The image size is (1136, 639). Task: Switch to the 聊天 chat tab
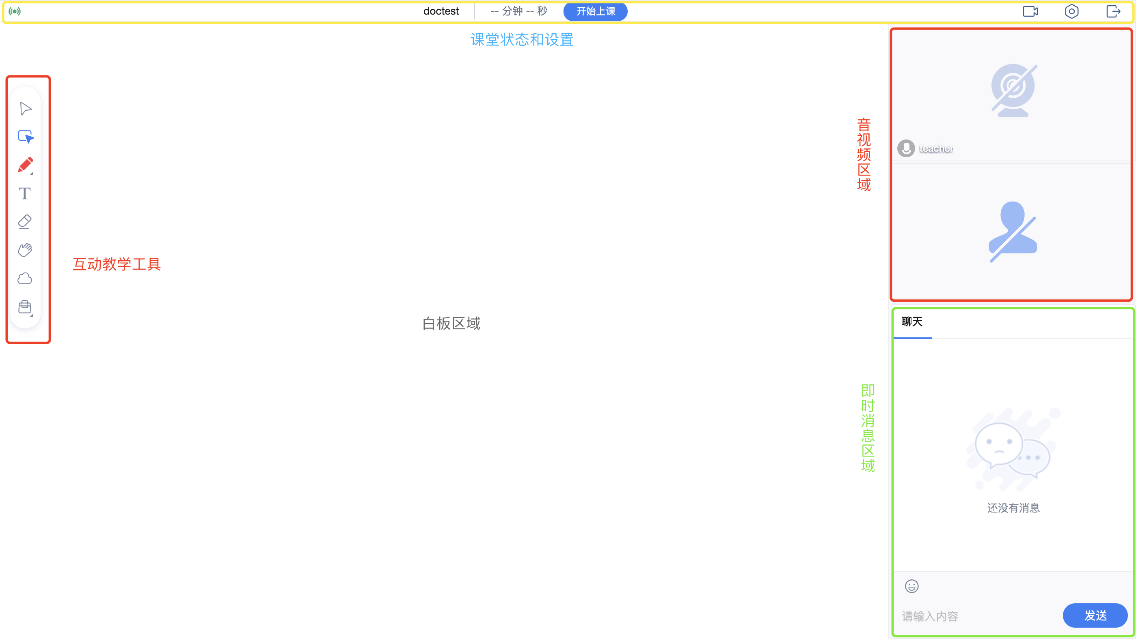[x=912, y=322]
